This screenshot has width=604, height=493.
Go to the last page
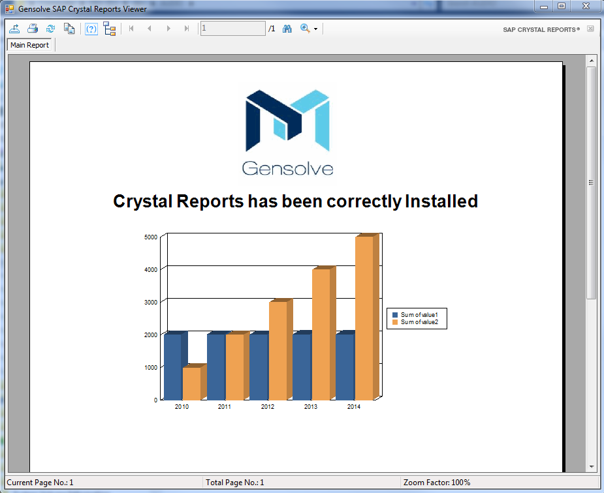(x=187, y=29)
